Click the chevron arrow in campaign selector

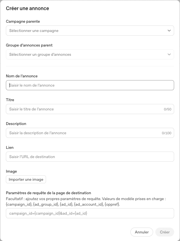pos(169,31)
